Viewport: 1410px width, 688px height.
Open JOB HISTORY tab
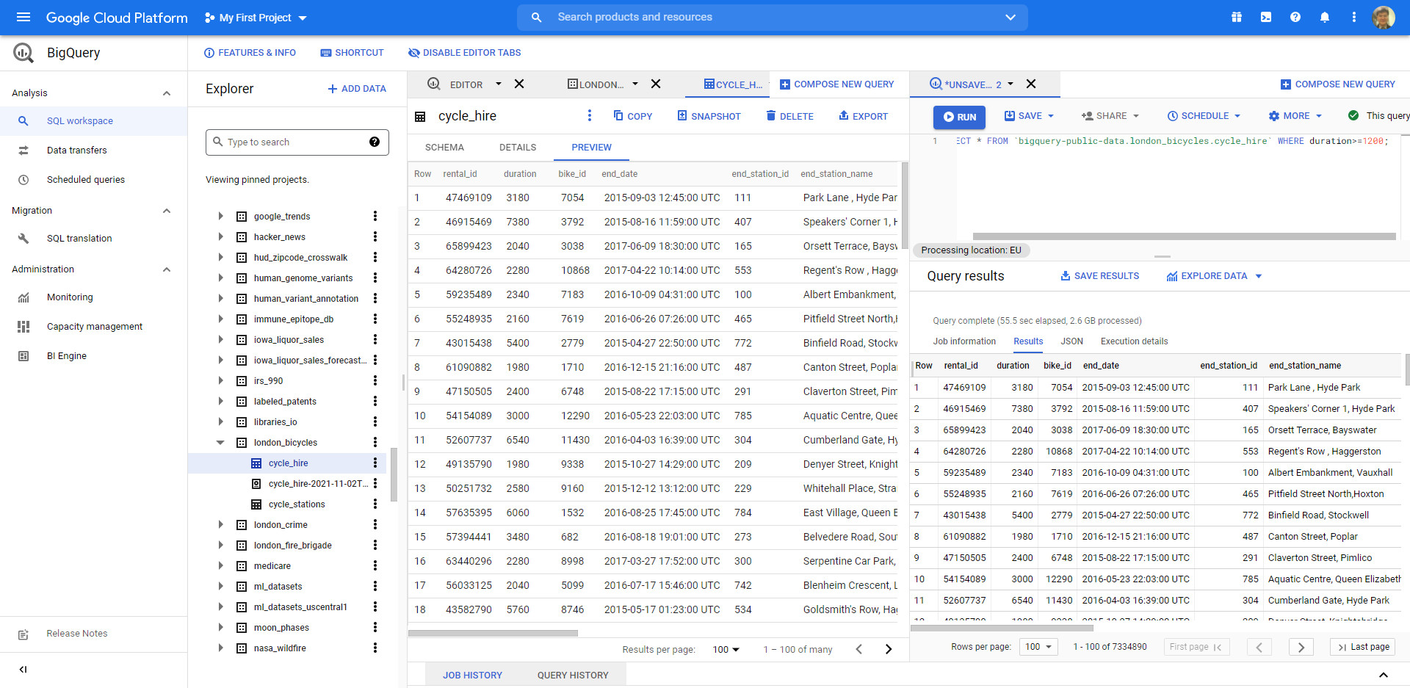click(472, 675)
